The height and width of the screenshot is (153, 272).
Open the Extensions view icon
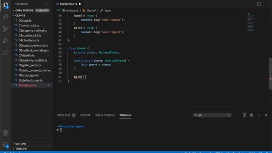point(6,52)
